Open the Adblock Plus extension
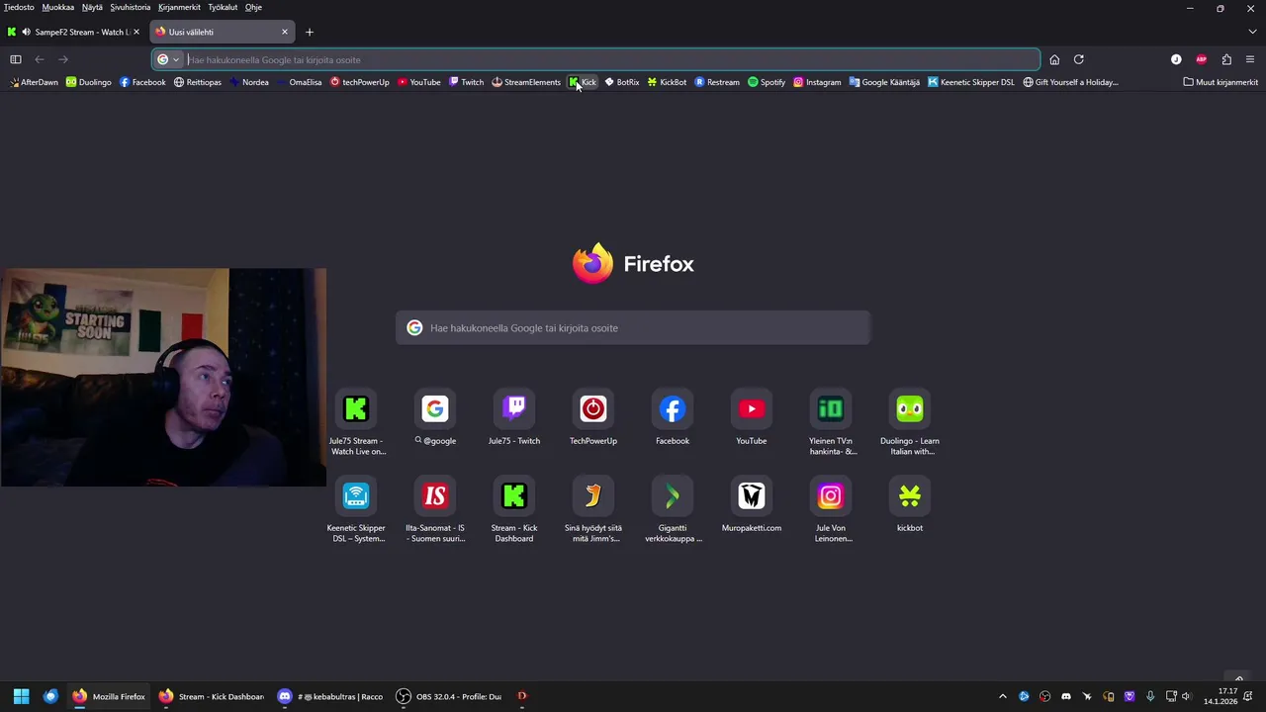 coord(1202,59)
